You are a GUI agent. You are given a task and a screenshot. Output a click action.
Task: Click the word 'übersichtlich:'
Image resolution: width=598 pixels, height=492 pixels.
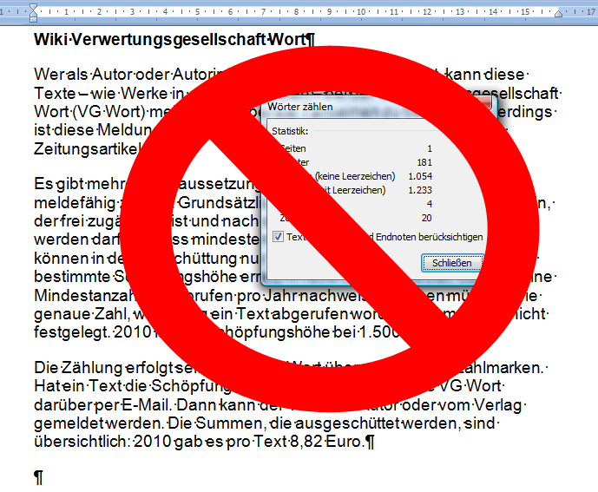(x=81, y=442)
